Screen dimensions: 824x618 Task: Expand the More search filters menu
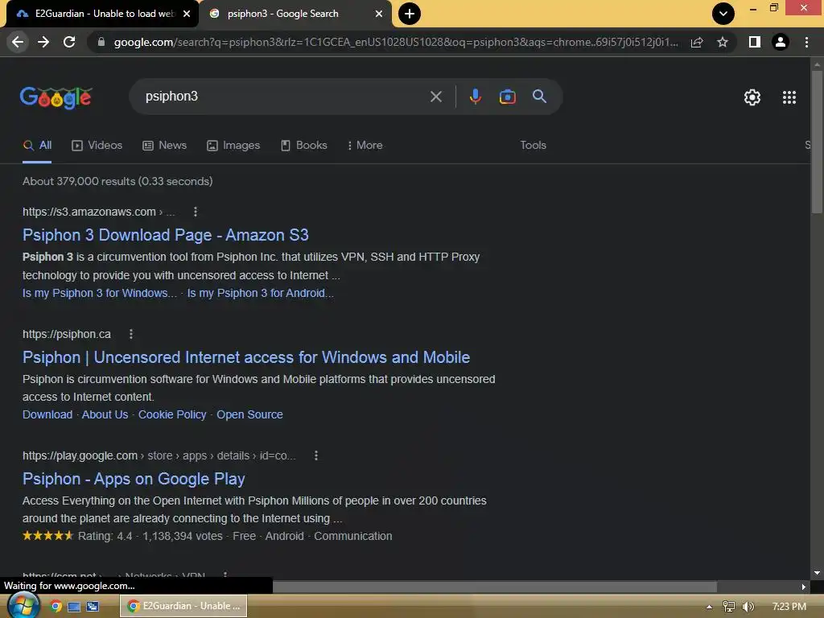[365, 146]
